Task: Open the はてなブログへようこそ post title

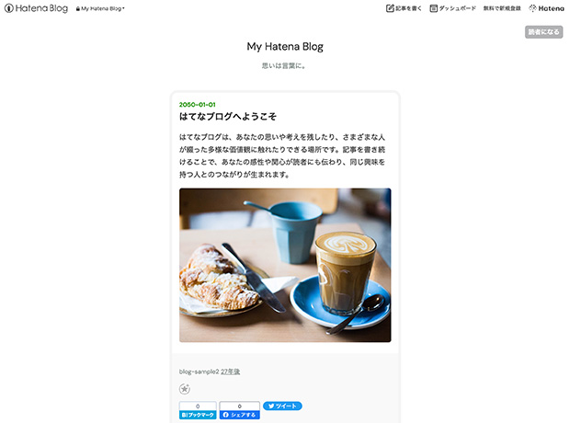Action: click(228, 117)
